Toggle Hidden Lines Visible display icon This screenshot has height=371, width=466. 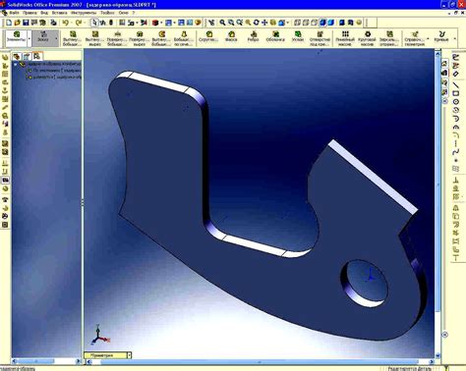[x=306, y=23]
